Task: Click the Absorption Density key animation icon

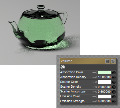Action: 95,77
